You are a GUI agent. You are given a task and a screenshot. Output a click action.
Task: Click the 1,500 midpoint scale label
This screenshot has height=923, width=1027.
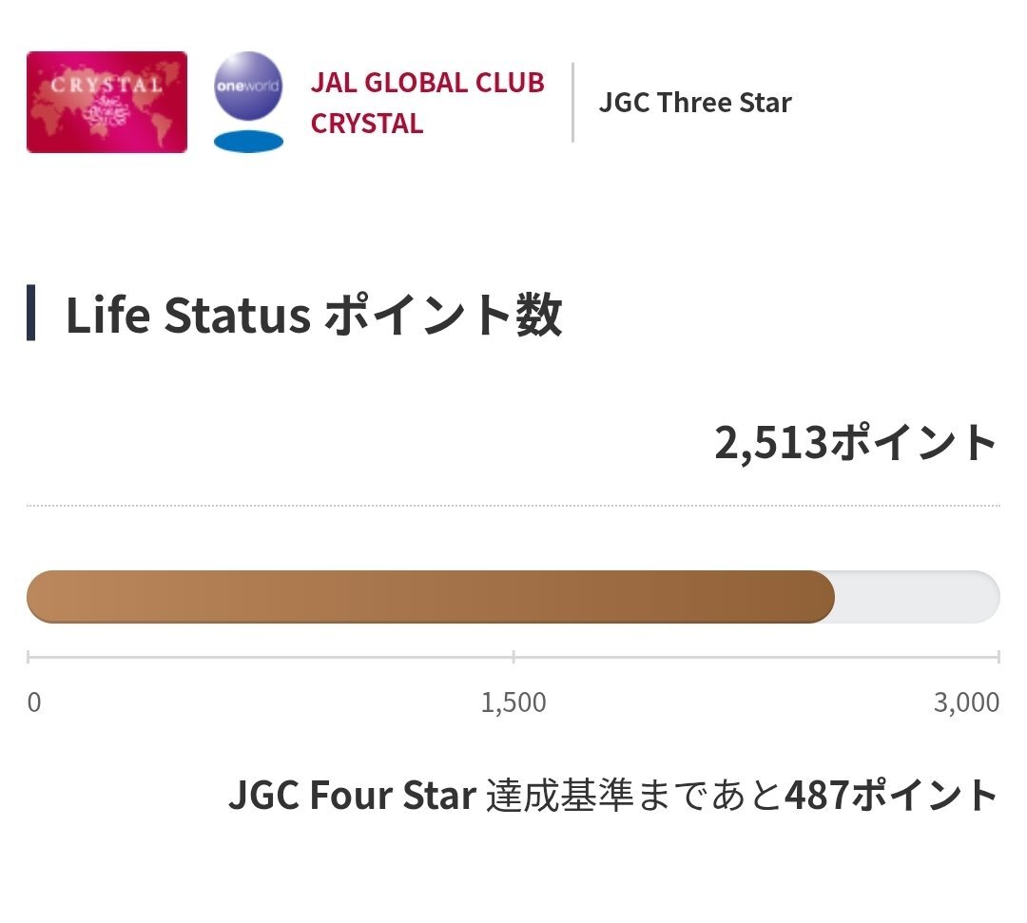pos(513,702)
